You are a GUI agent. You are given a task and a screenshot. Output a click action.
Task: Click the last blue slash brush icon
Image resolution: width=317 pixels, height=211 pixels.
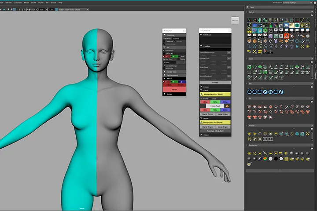click(x=281, y=92)
